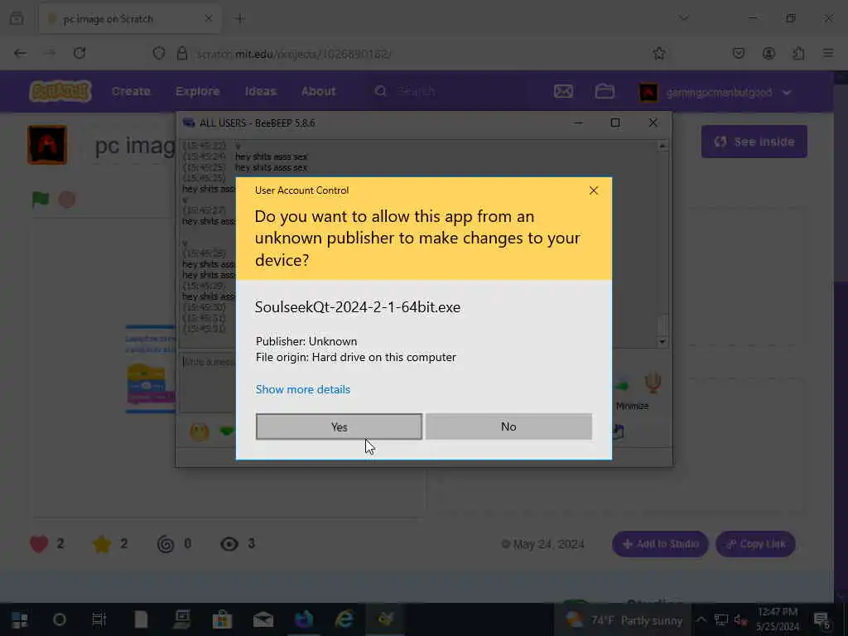Close the User Account Control dialog
This screenshot has width=848, height=636.
coord(593,190)
